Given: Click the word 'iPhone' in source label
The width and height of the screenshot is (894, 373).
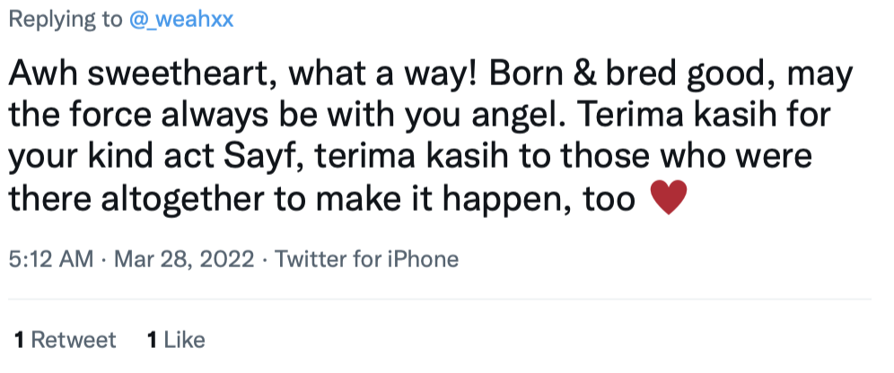Looking at the screenshot, I should [x=423, y=259].
